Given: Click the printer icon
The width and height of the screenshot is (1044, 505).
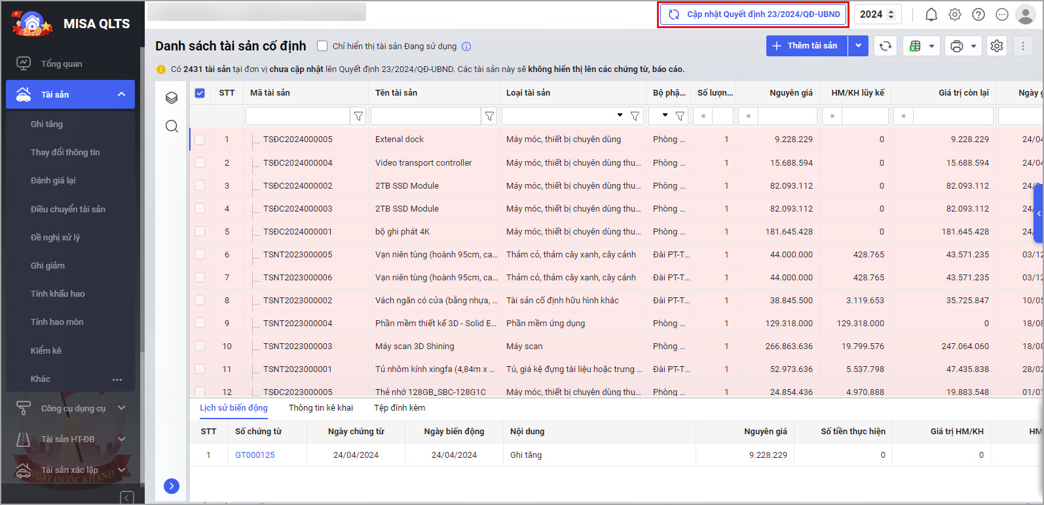Looking at the screenshot, I should coord(957,46).
